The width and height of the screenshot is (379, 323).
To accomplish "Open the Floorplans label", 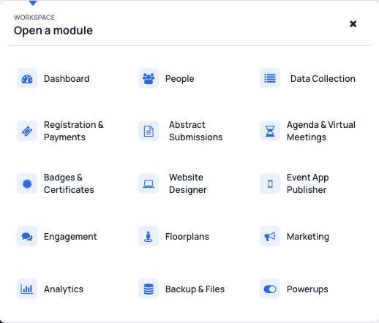I will (187, 237).
